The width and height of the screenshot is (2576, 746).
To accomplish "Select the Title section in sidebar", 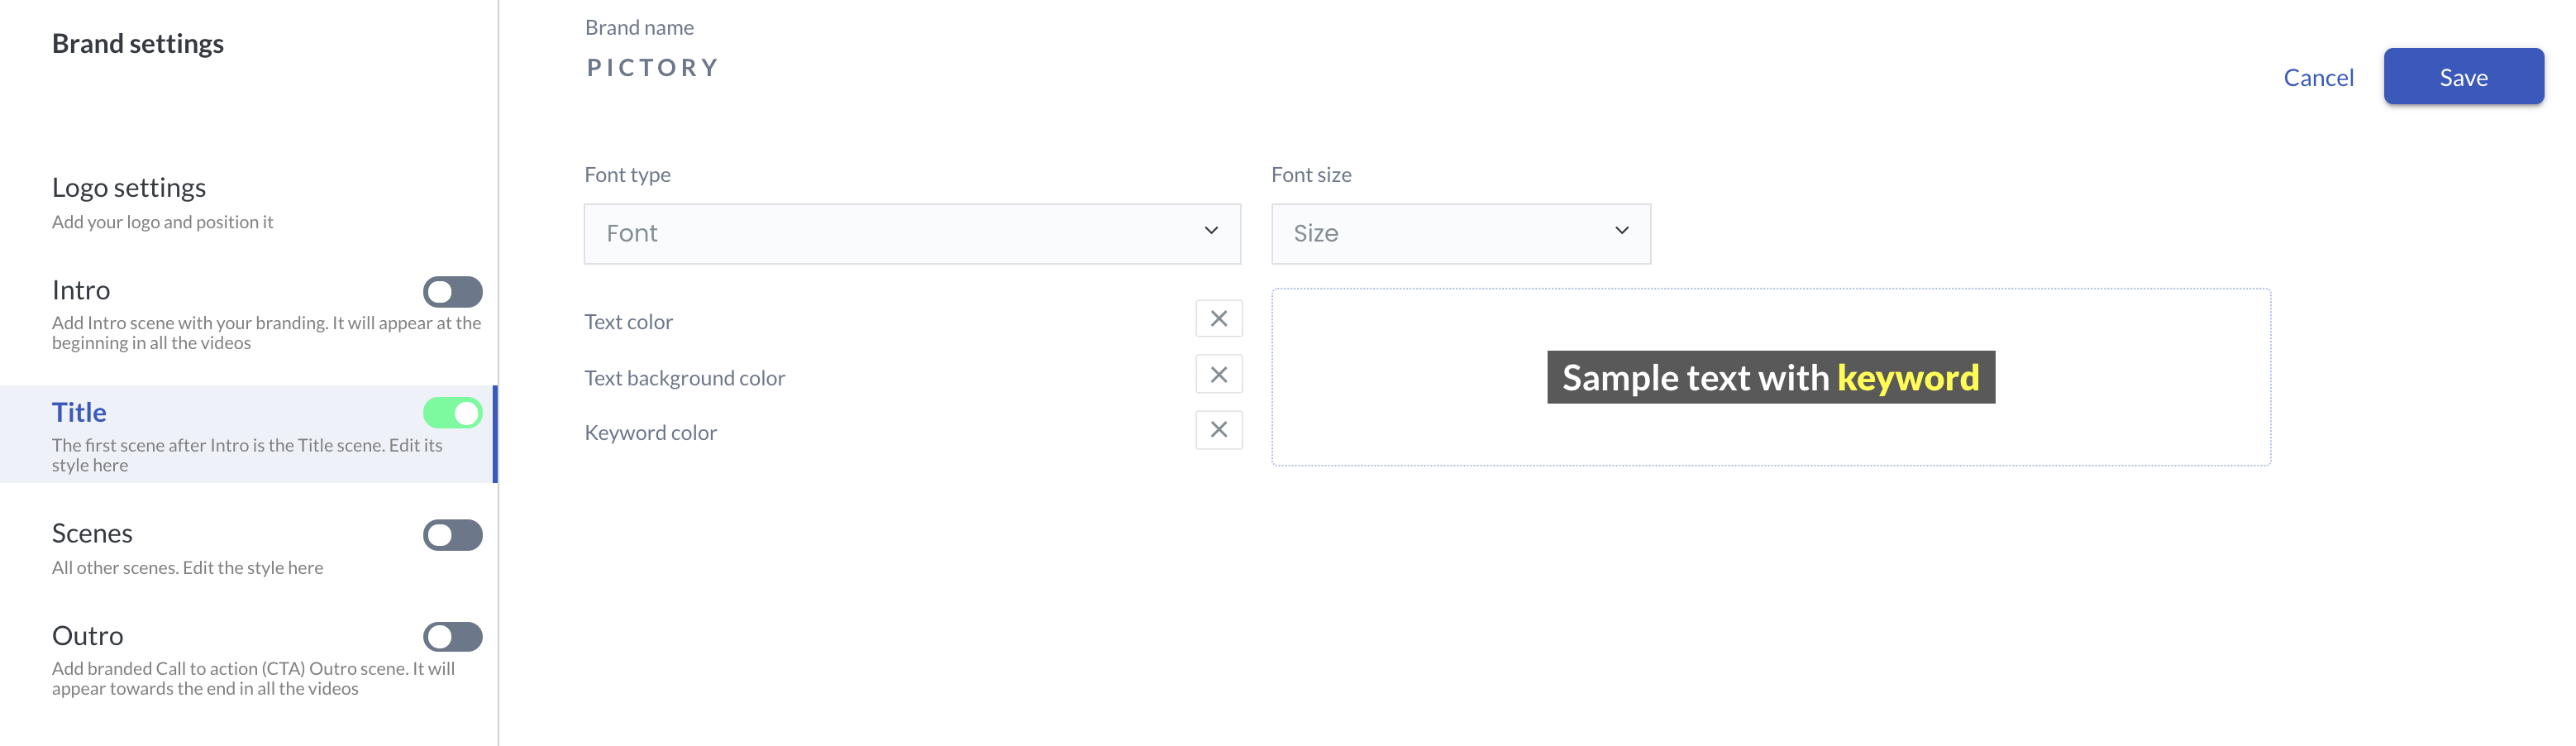I will click(x=79, y=412).
